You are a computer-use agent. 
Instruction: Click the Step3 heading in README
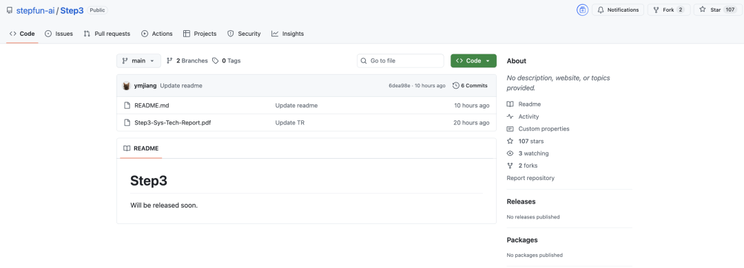[149, 181]
